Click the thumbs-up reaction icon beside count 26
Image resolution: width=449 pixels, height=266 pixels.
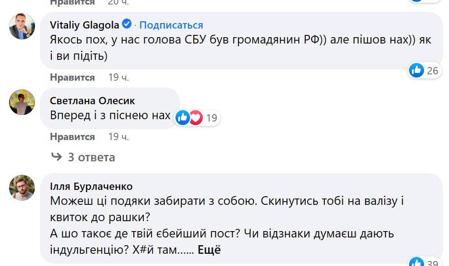(x=416, y=70)
